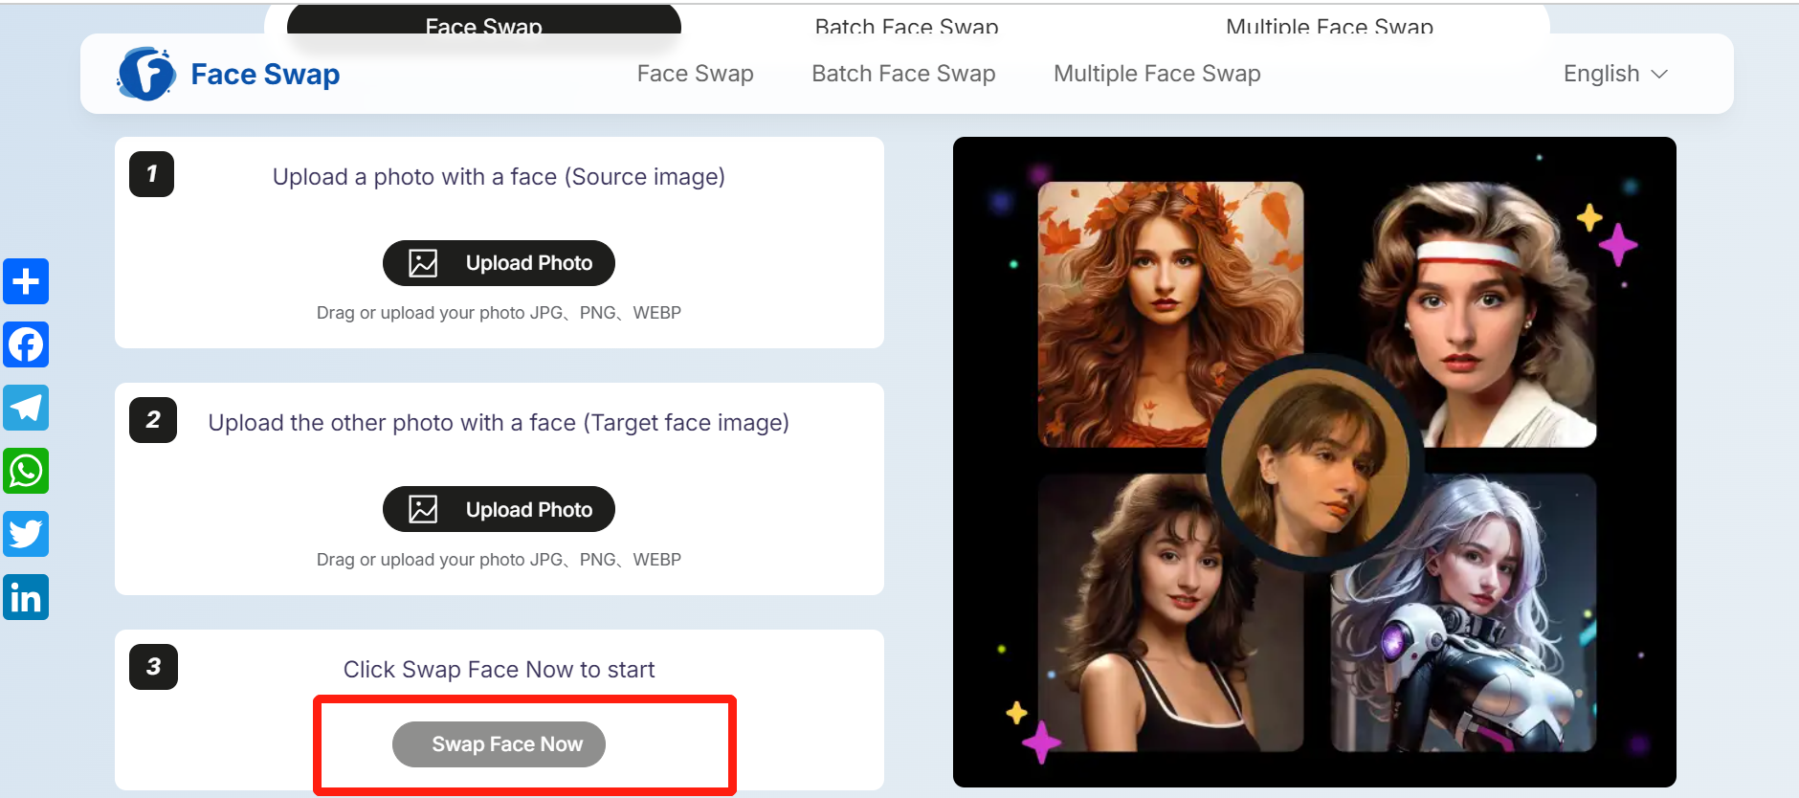The image size is (1799, 798).
Task: Click image icon in Target Upload Photo
Action: pos(423,509)
